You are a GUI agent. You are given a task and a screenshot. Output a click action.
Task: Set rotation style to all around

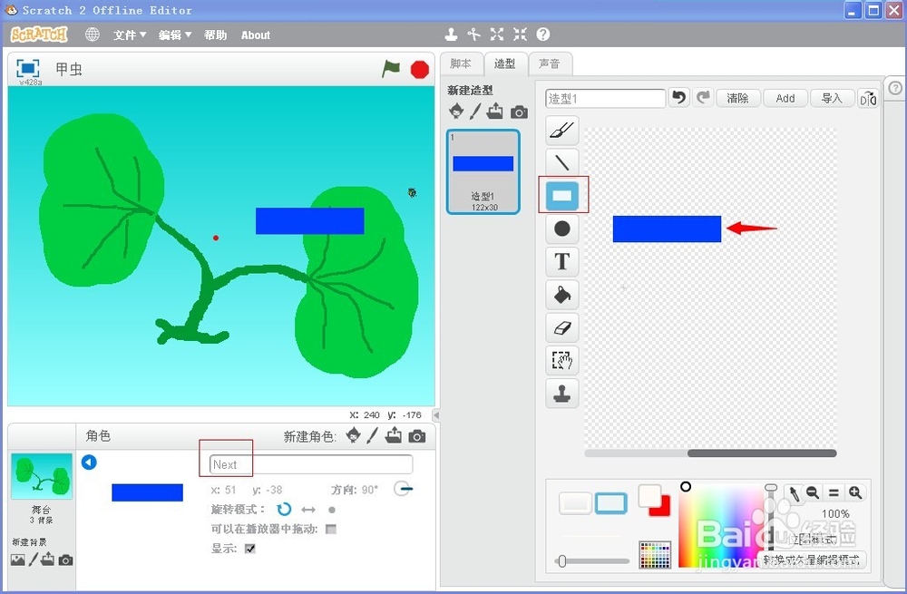[x=283, y=510]
